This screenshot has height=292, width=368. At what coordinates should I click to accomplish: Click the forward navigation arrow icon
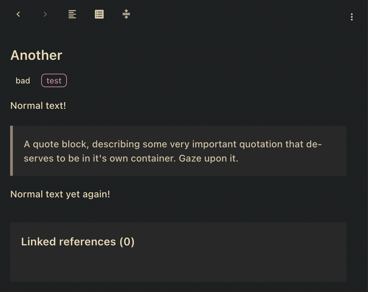pyautogui.click(x=45, y=14)
